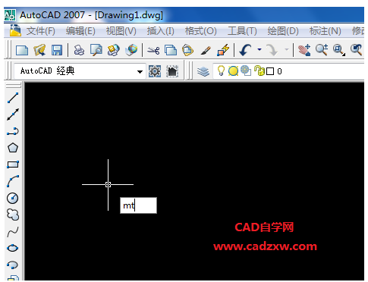Select the Revision Cloud tool
The width and height of the screenshot is (368, 282).
point(13,215)
